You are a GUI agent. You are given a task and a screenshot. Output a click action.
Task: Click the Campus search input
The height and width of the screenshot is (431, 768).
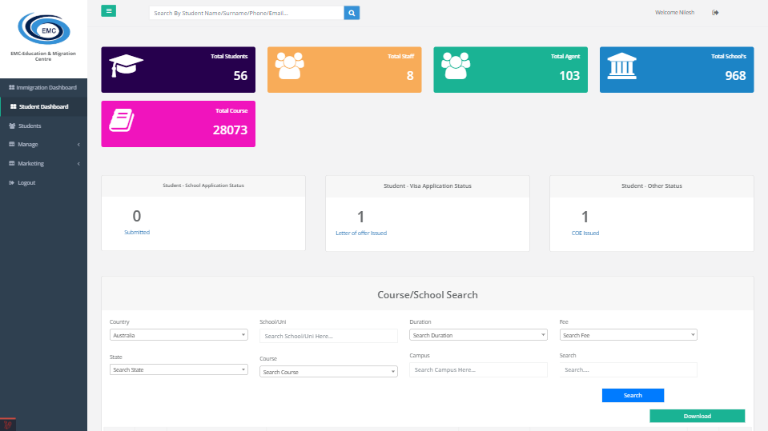click(479, 370)
